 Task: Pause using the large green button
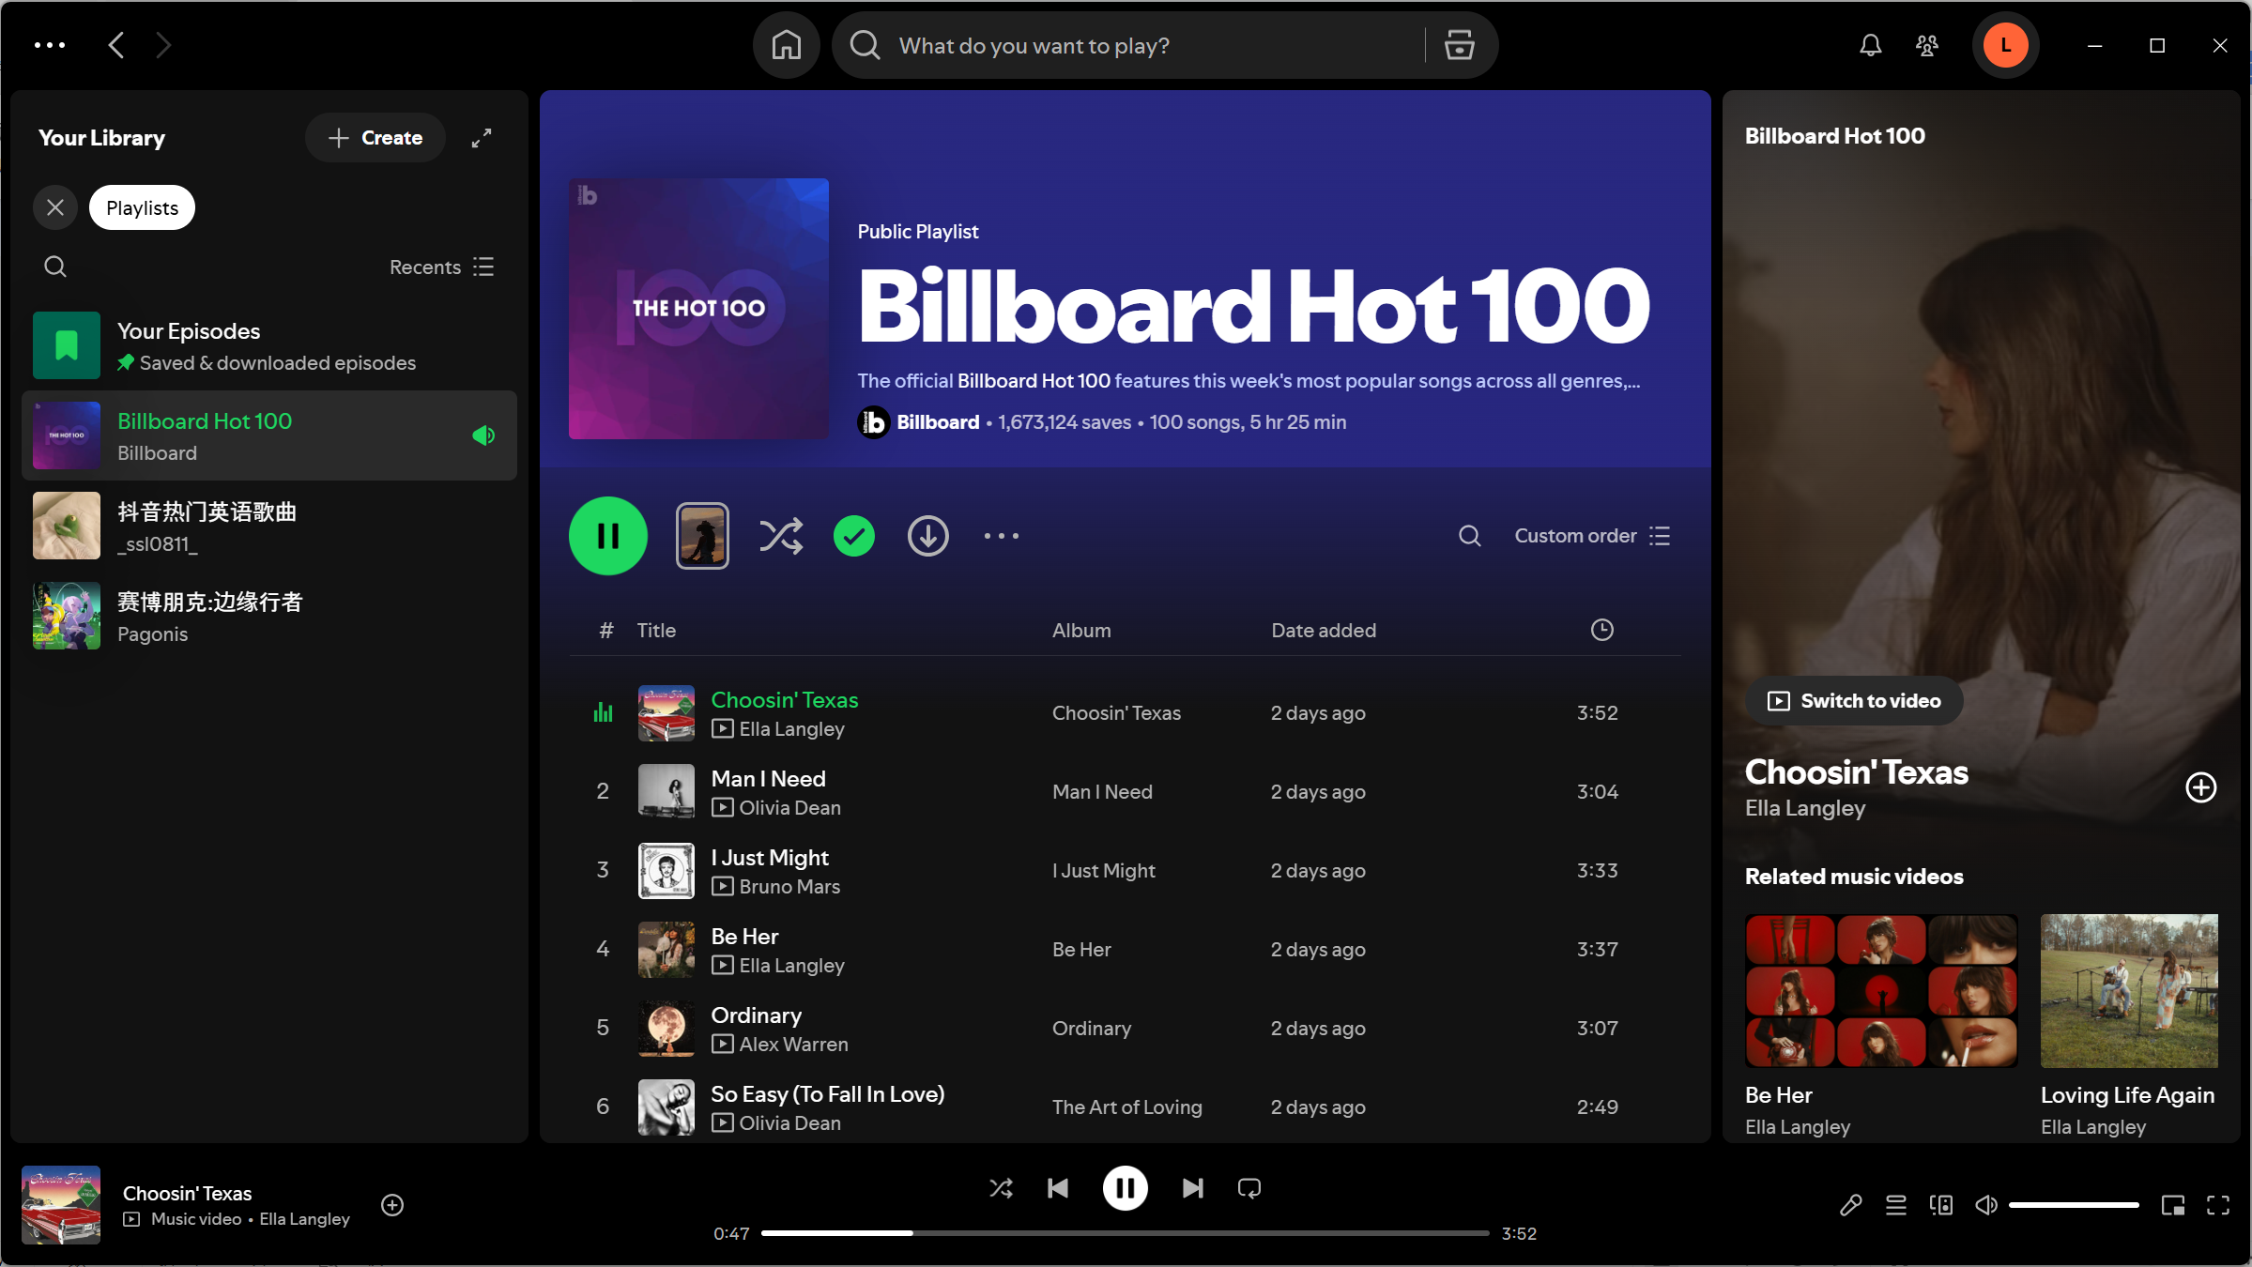[607, 536]
